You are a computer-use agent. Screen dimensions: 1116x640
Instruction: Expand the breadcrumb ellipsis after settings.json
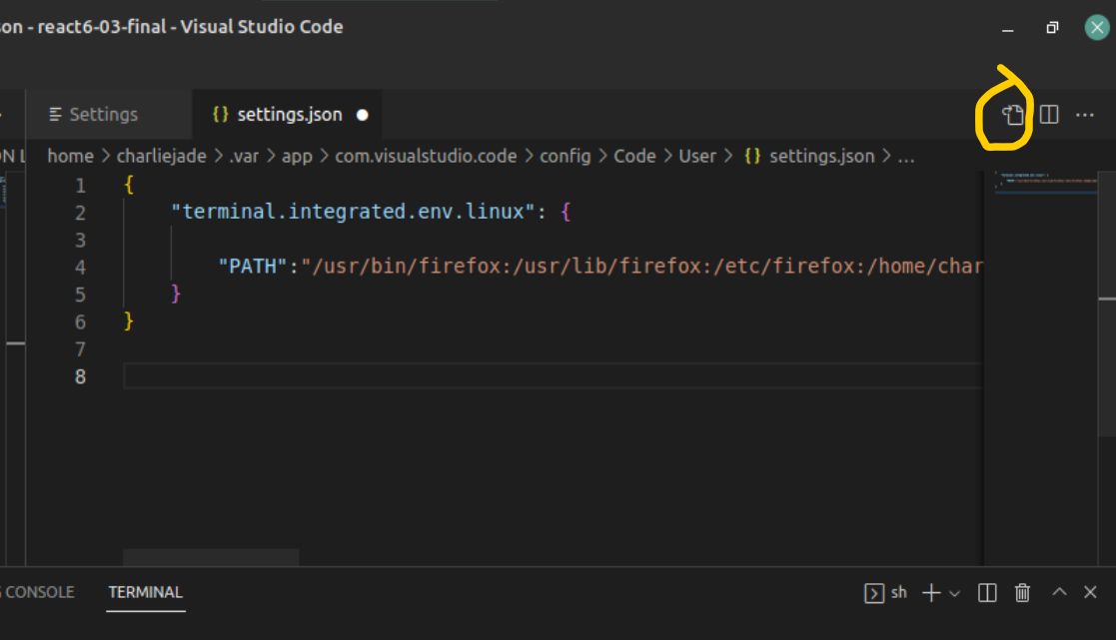(x=905, y=156)
